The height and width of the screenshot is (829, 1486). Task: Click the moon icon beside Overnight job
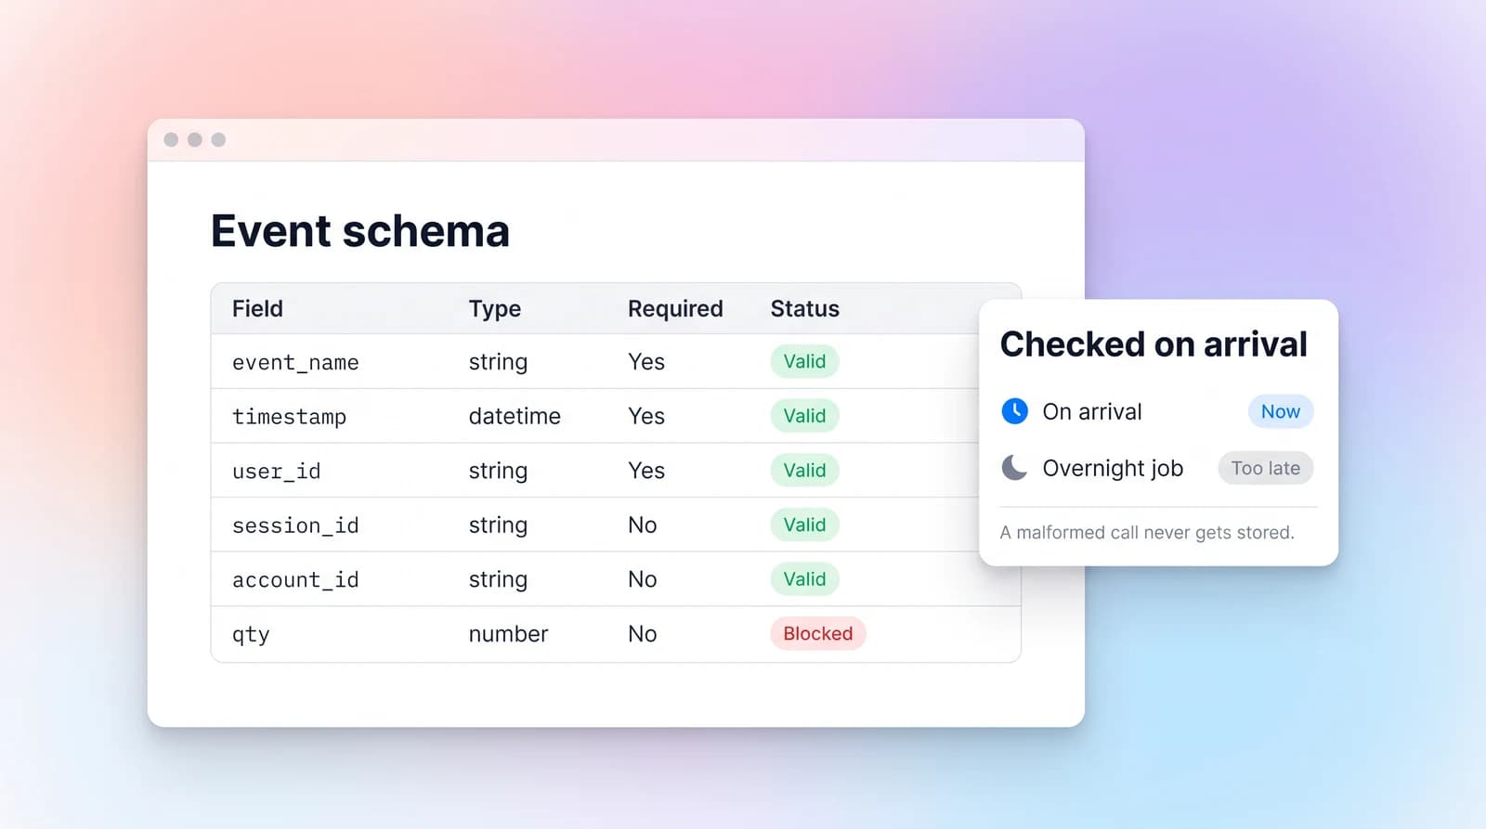coord(1014,468)
